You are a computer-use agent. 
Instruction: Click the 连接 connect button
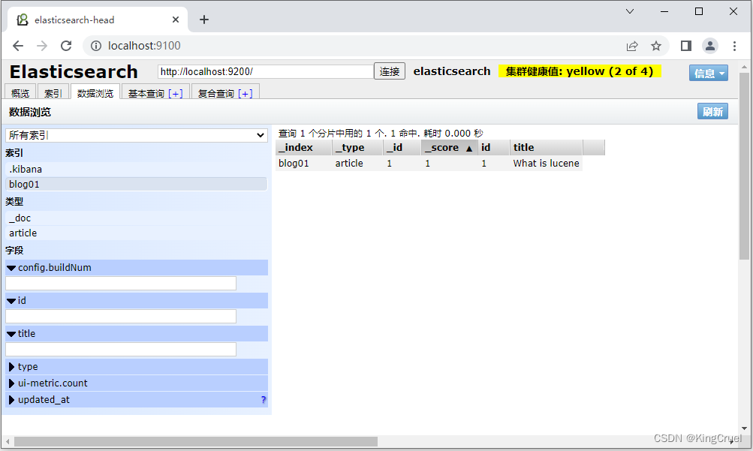[x=390, y=71]
